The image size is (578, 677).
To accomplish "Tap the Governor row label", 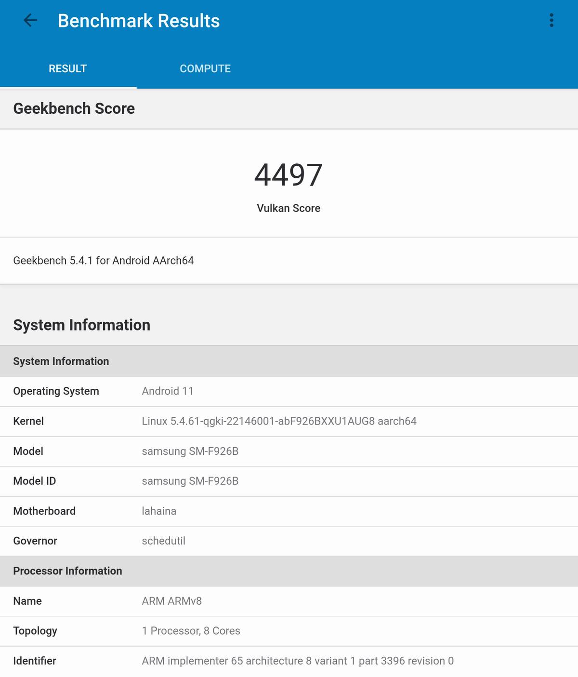I will [35, 541].
